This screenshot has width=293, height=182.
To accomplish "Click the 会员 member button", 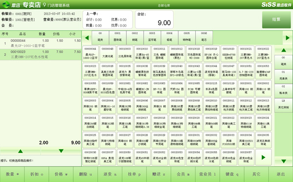I will point(183,174).
